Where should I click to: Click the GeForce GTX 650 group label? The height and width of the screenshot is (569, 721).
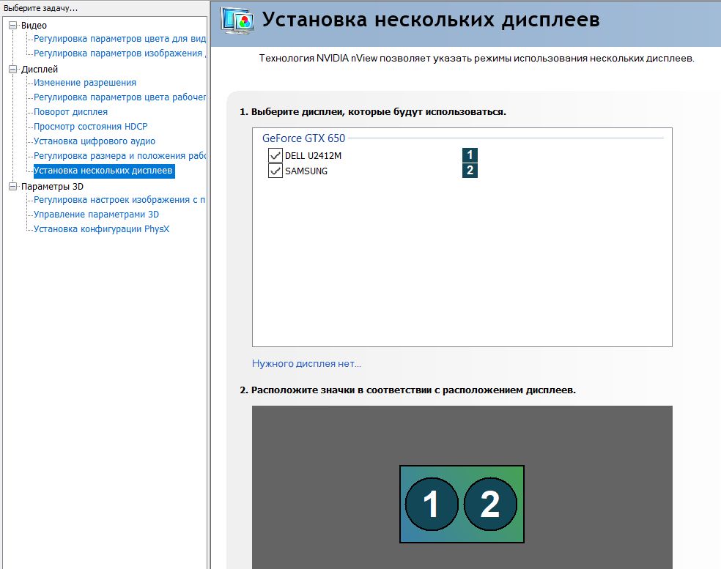coord(303,138)
